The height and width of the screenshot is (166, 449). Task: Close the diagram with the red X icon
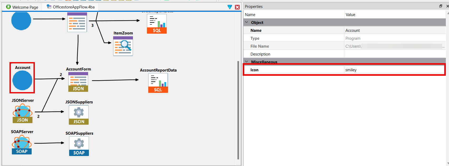[x=237, y=7]
